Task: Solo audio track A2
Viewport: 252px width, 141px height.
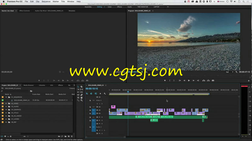Action: [102, 120]
